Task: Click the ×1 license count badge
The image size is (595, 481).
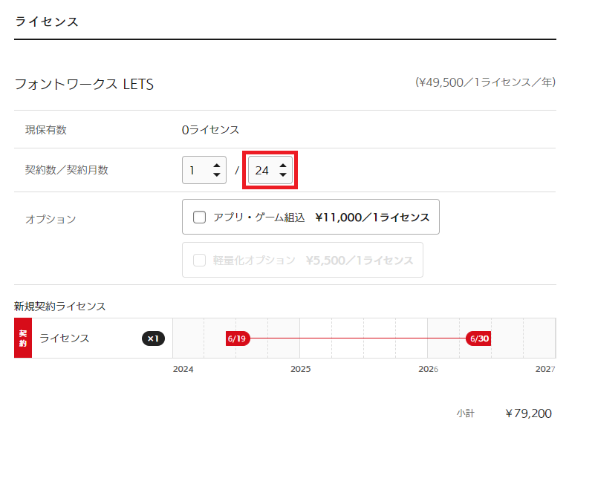Action: [x=153, y=338]
